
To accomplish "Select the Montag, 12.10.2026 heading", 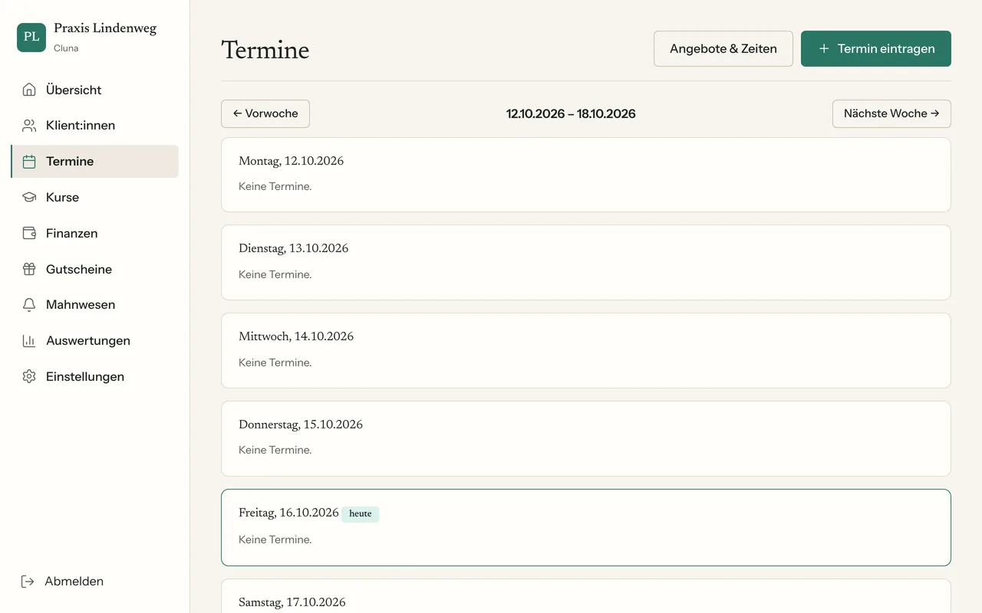I will 292,162.
